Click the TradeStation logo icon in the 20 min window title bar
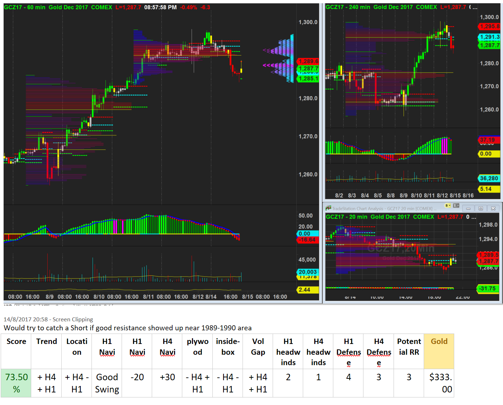The width and height of the screenshot is (503, 405). click(328, 208)
